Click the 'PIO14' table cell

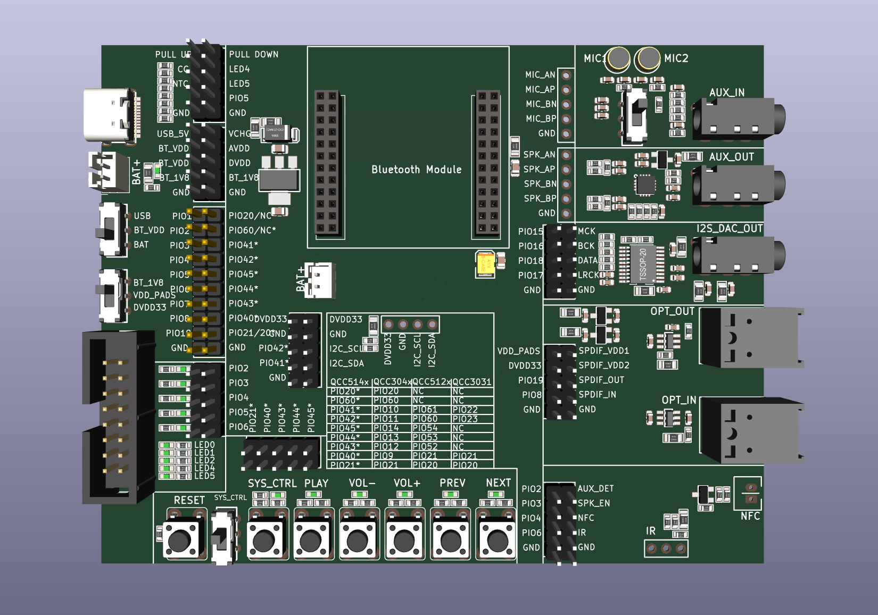click(x=386, y=428)
